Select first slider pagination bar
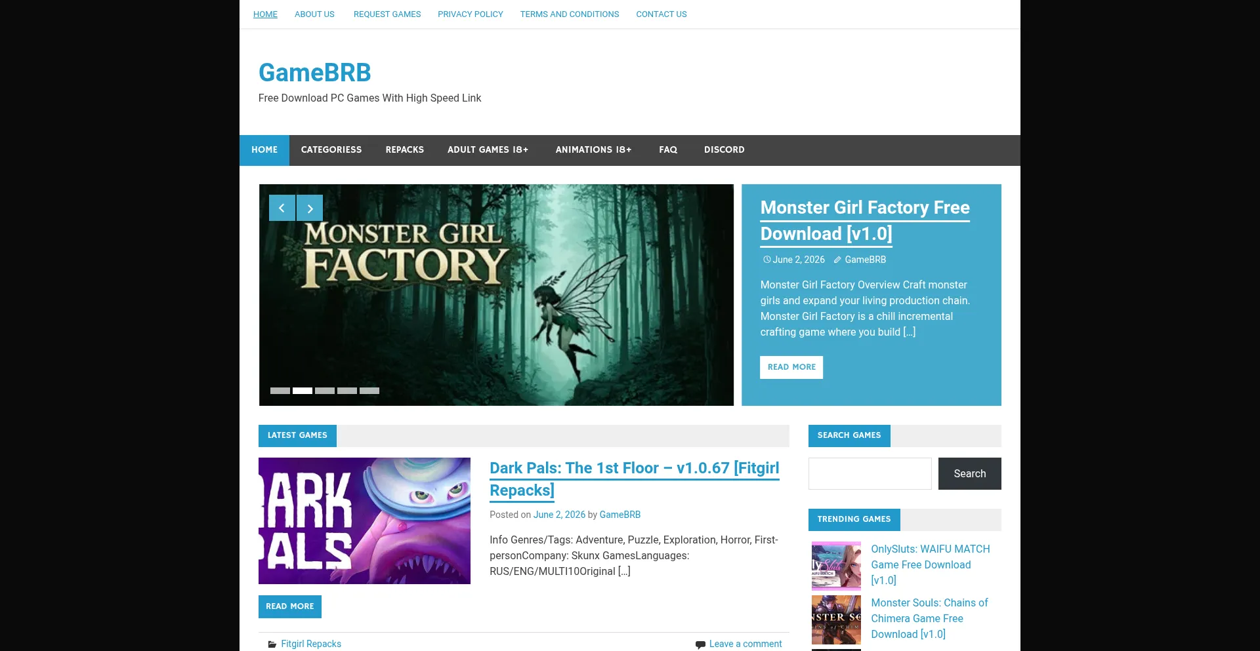 tap(280, 391)
